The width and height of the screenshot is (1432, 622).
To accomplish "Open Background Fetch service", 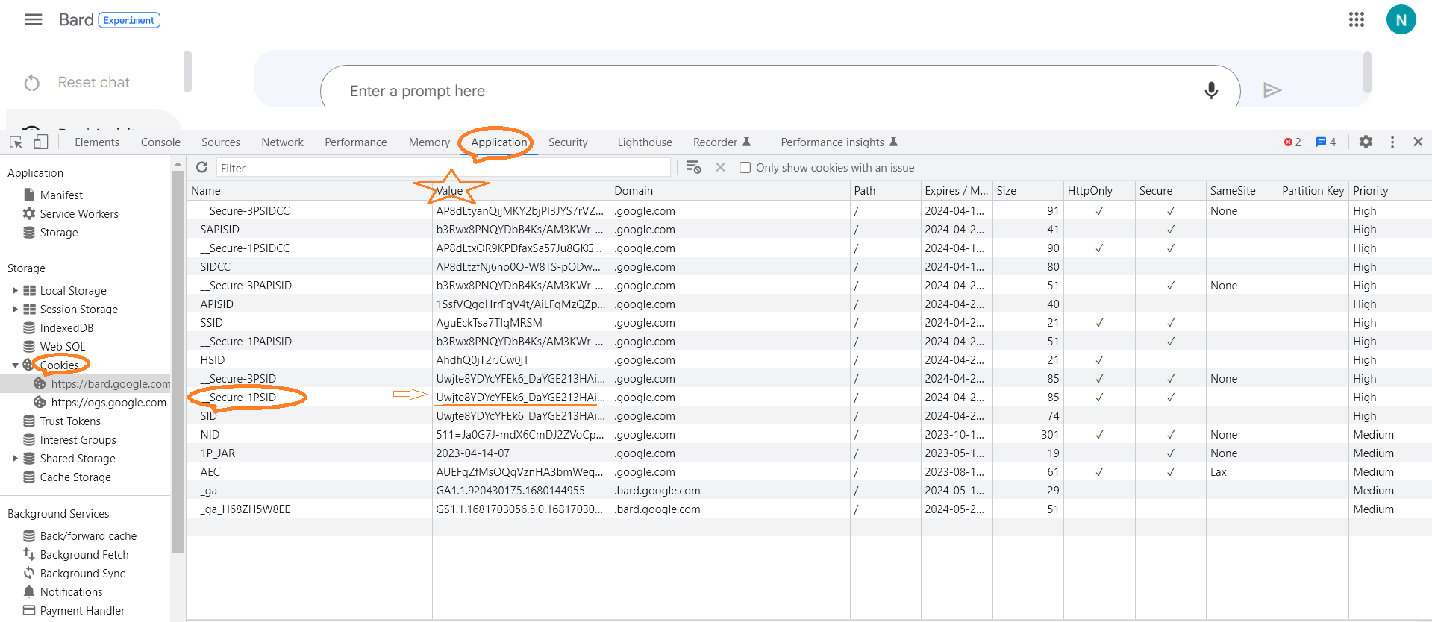I will 84,554.
